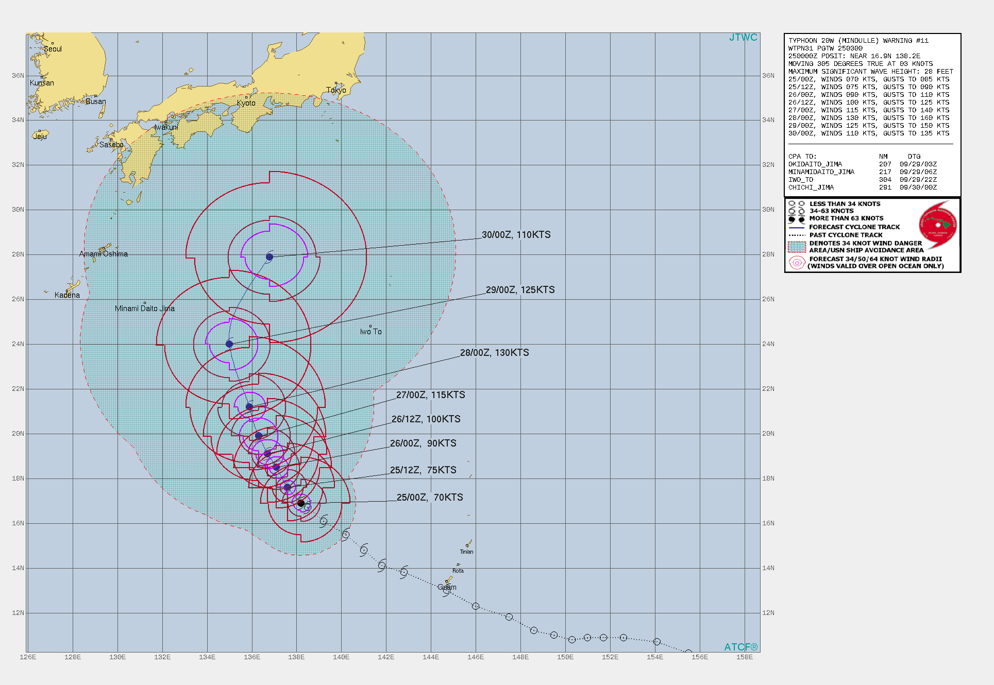Click the 34 knot wind danger area swatch

797,247
